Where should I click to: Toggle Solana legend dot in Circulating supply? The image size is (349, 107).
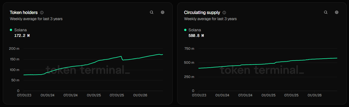pyautogui.click(x=185, y=30)
